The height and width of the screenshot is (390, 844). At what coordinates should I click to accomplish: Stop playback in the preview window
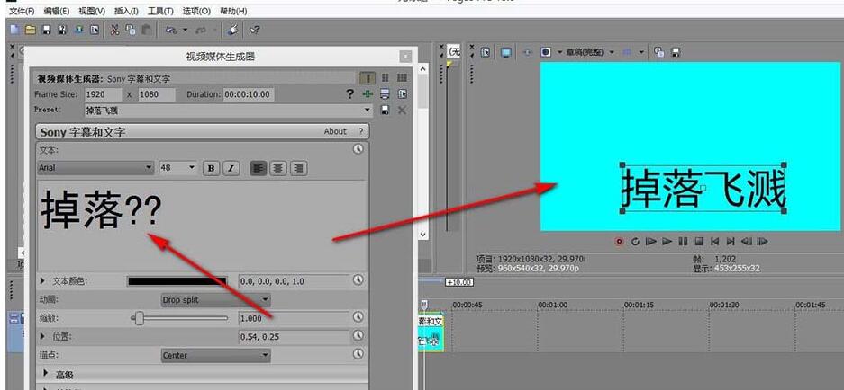(x=699, y=242)
